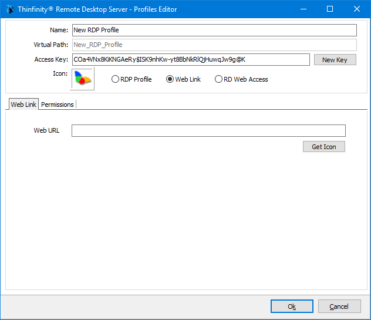Click the Name: label
371x320 pixels.
(x=59, y=30)
